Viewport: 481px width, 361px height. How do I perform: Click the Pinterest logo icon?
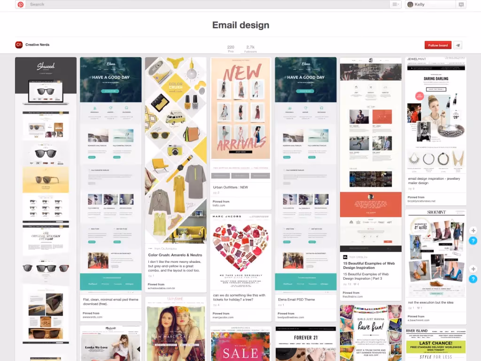[x=21, y=4]
